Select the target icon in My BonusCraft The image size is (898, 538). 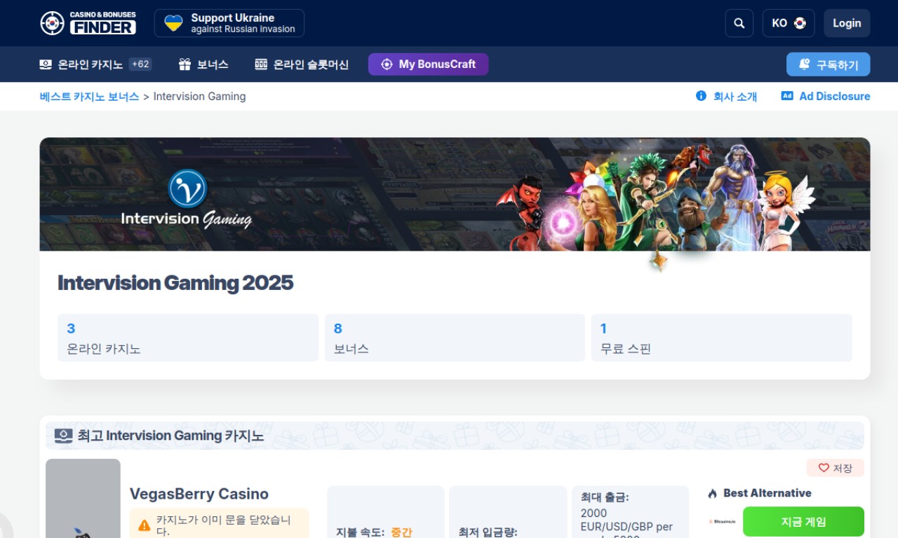click(387, 64)
